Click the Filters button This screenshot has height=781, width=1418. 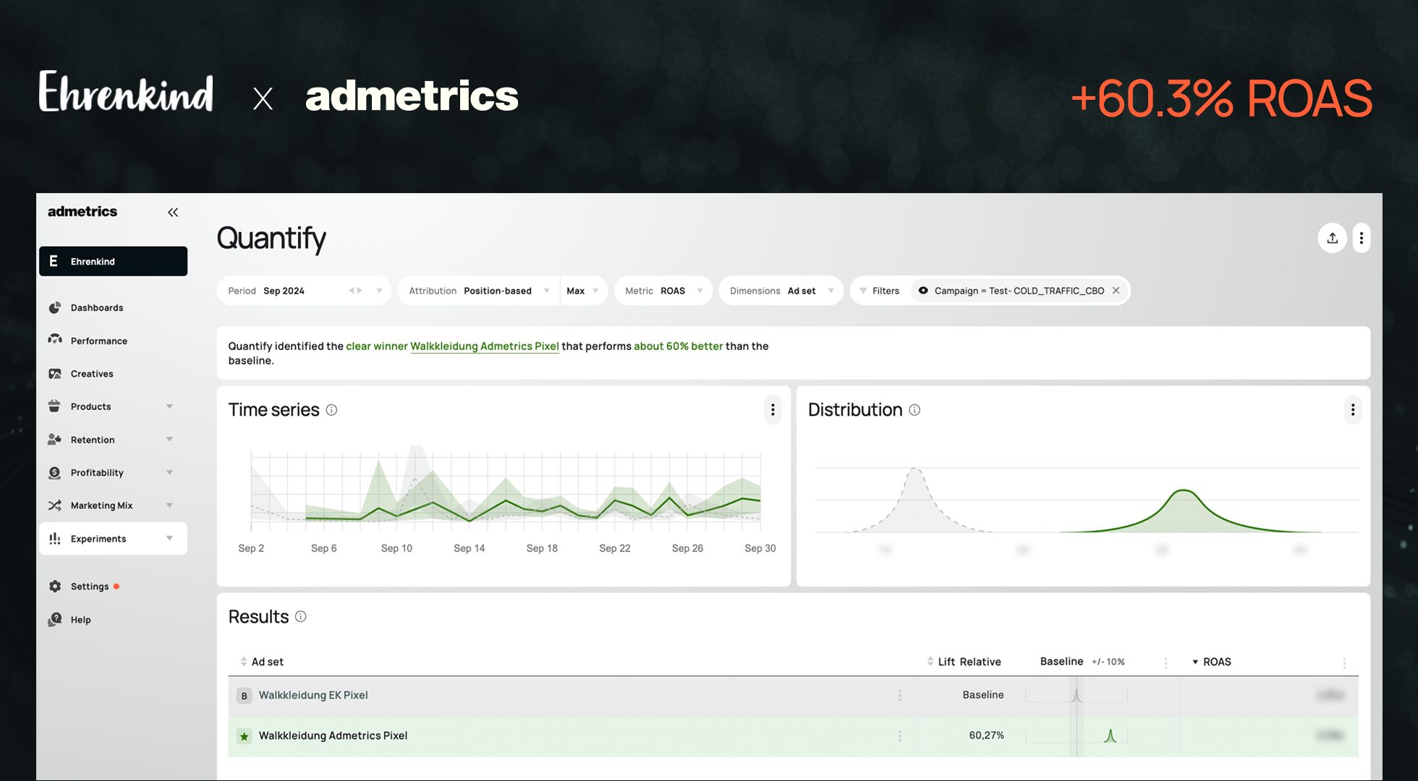tap(878, 291)
